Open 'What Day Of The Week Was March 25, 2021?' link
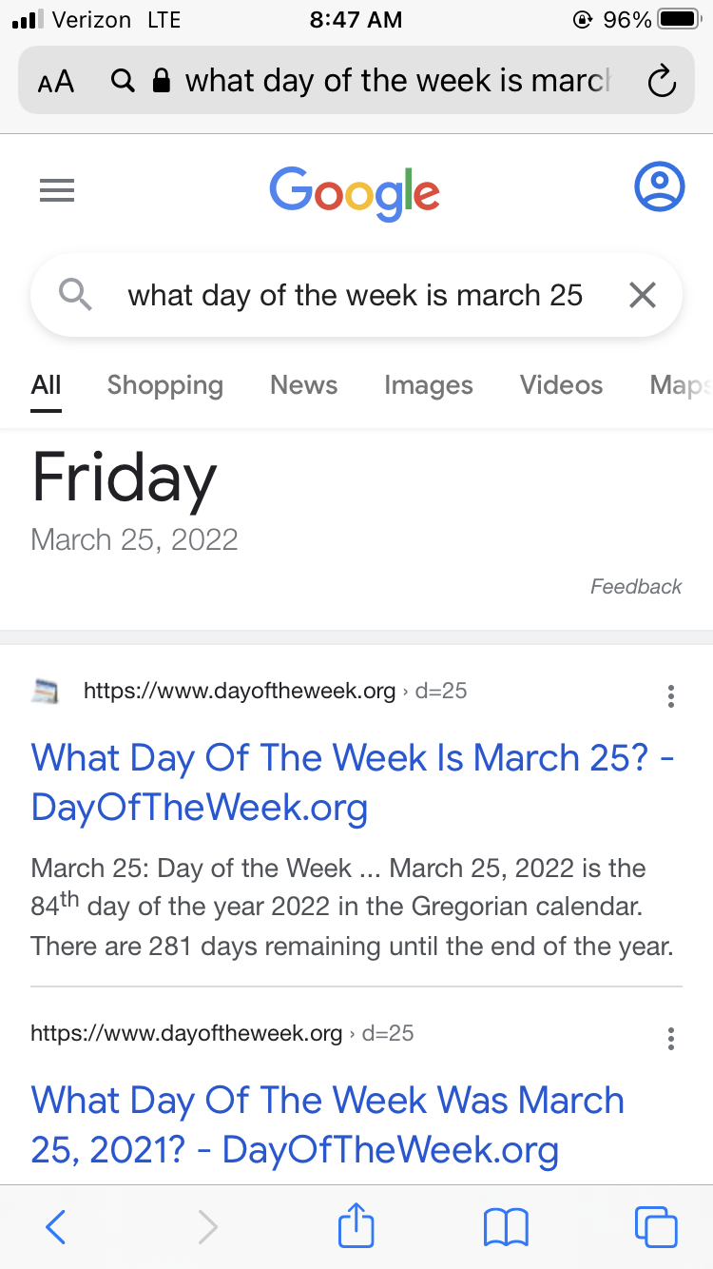This screenshot has height=1269, width=713. coord(328,1124)
